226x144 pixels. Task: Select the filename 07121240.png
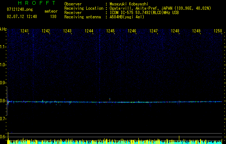tap(20, 9)
